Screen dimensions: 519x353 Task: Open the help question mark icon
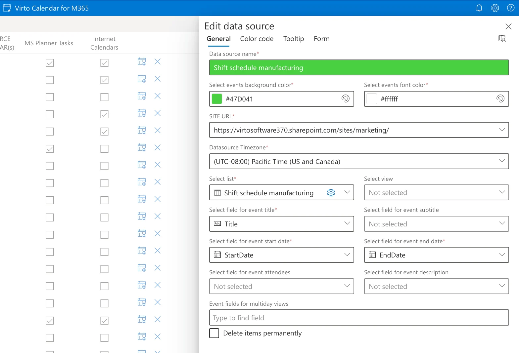(511, 8)
